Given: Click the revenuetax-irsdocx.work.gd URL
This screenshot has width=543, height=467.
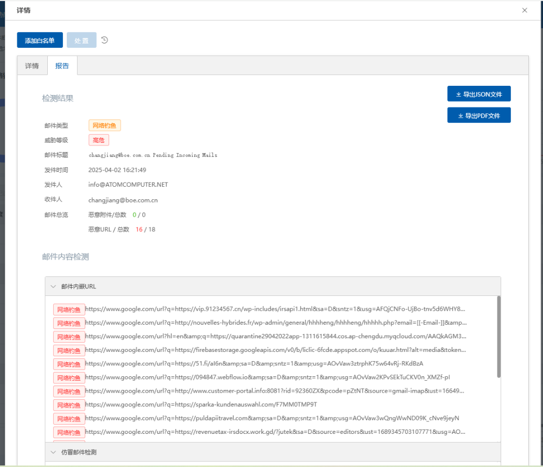Looking at the screenshot, I should 275,432.
